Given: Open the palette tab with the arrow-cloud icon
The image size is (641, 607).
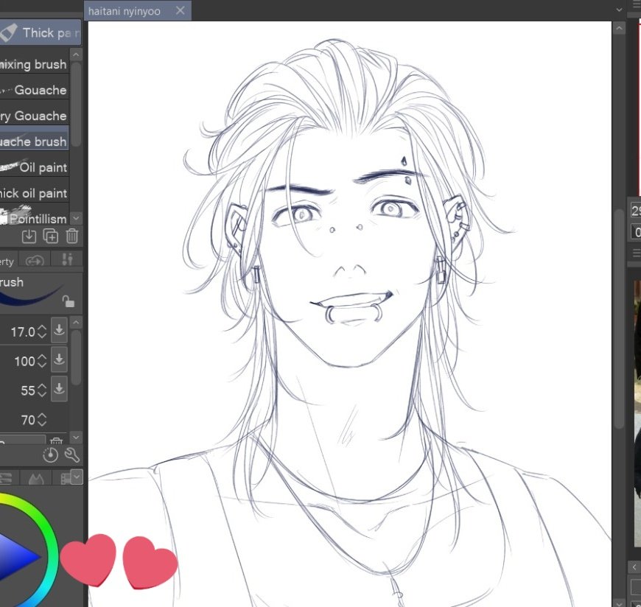Looking at the screenshot, I should (35, 260).
